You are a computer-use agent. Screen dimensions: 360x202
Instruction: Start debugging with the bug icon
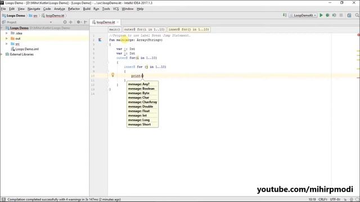click(x=327, y=15)
